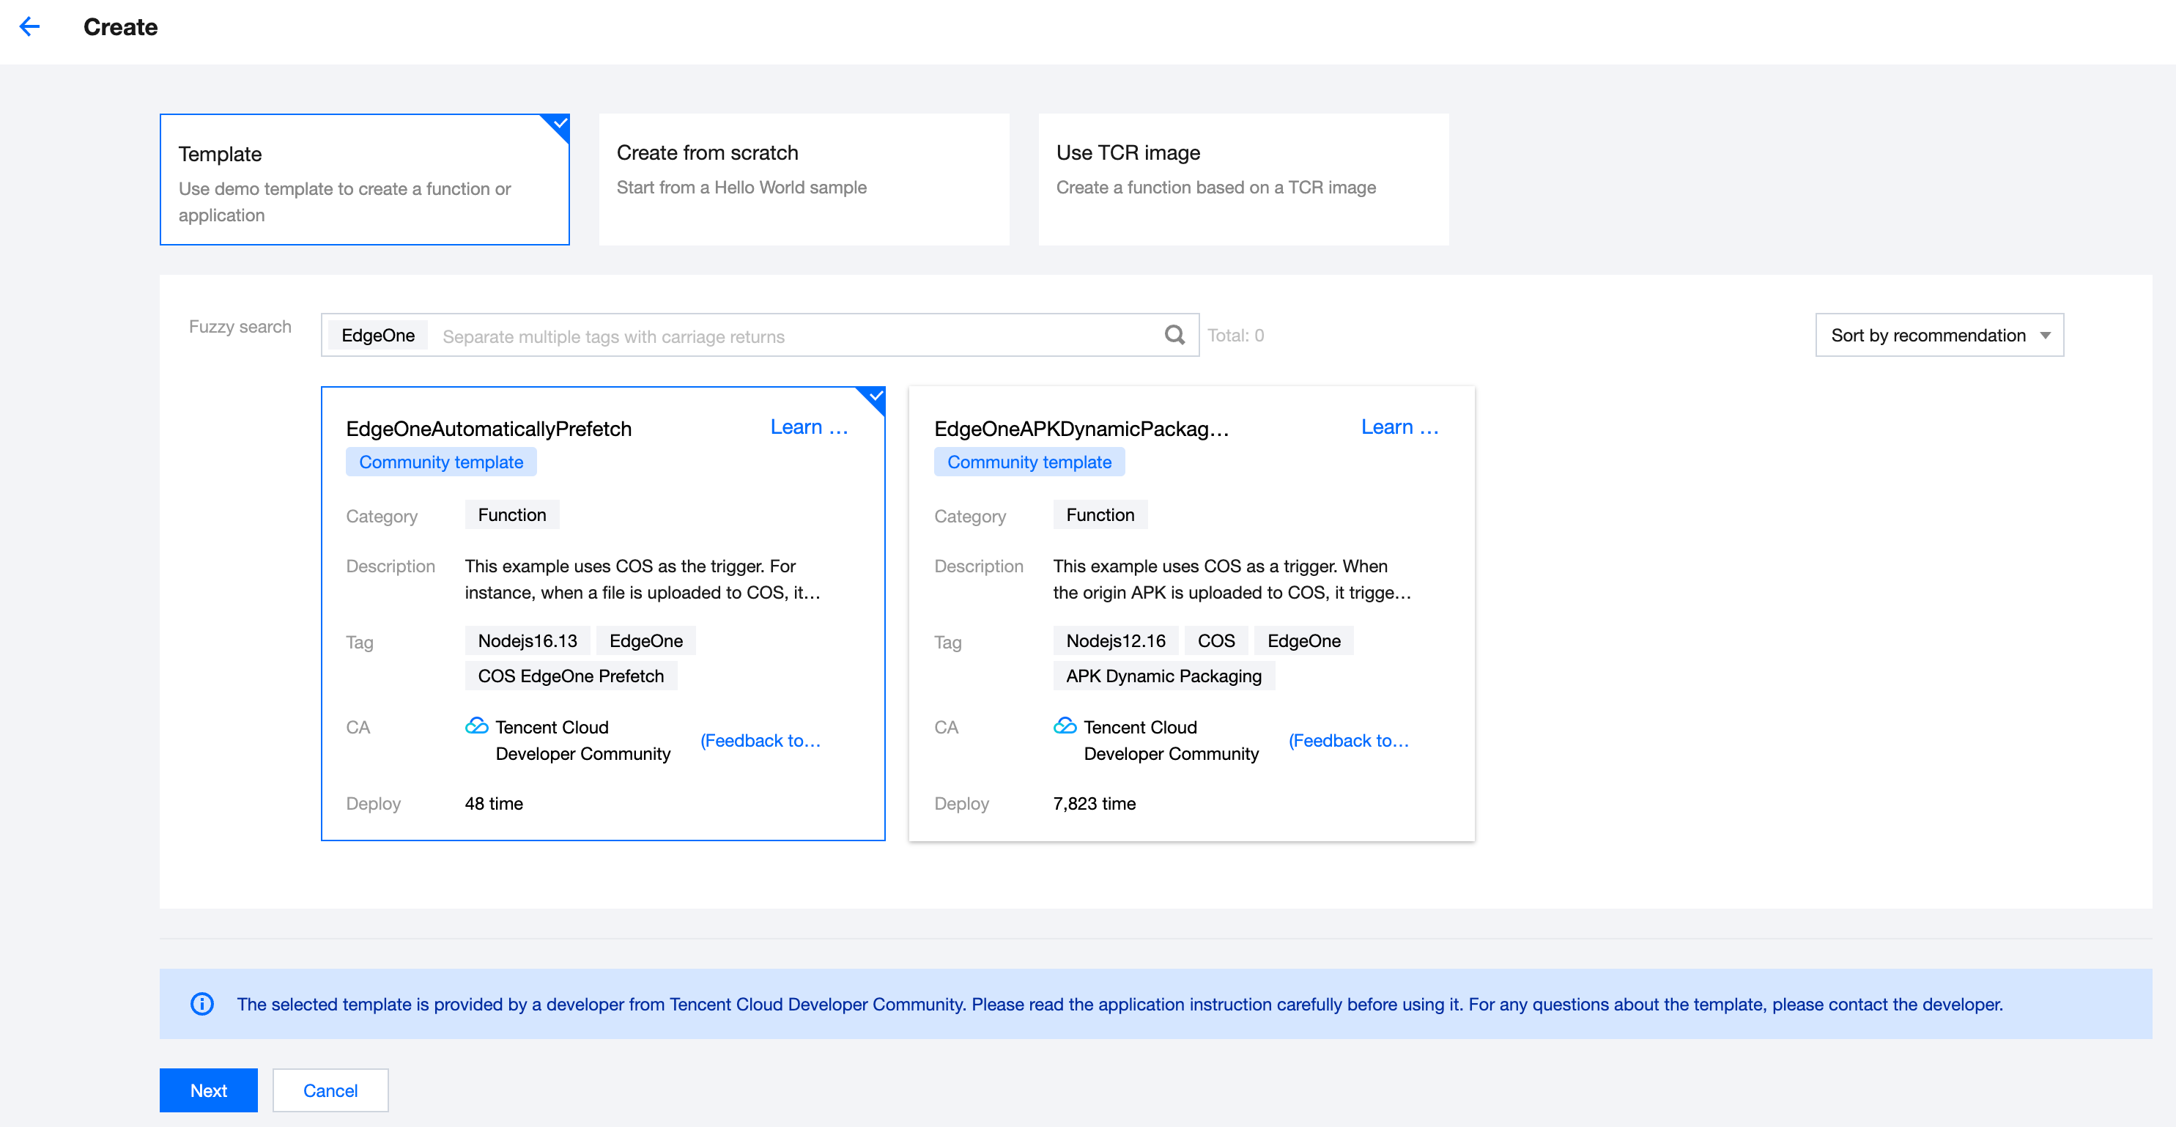
Task: Click the search magnifier icon
Action: click(x=1174, y=336)
